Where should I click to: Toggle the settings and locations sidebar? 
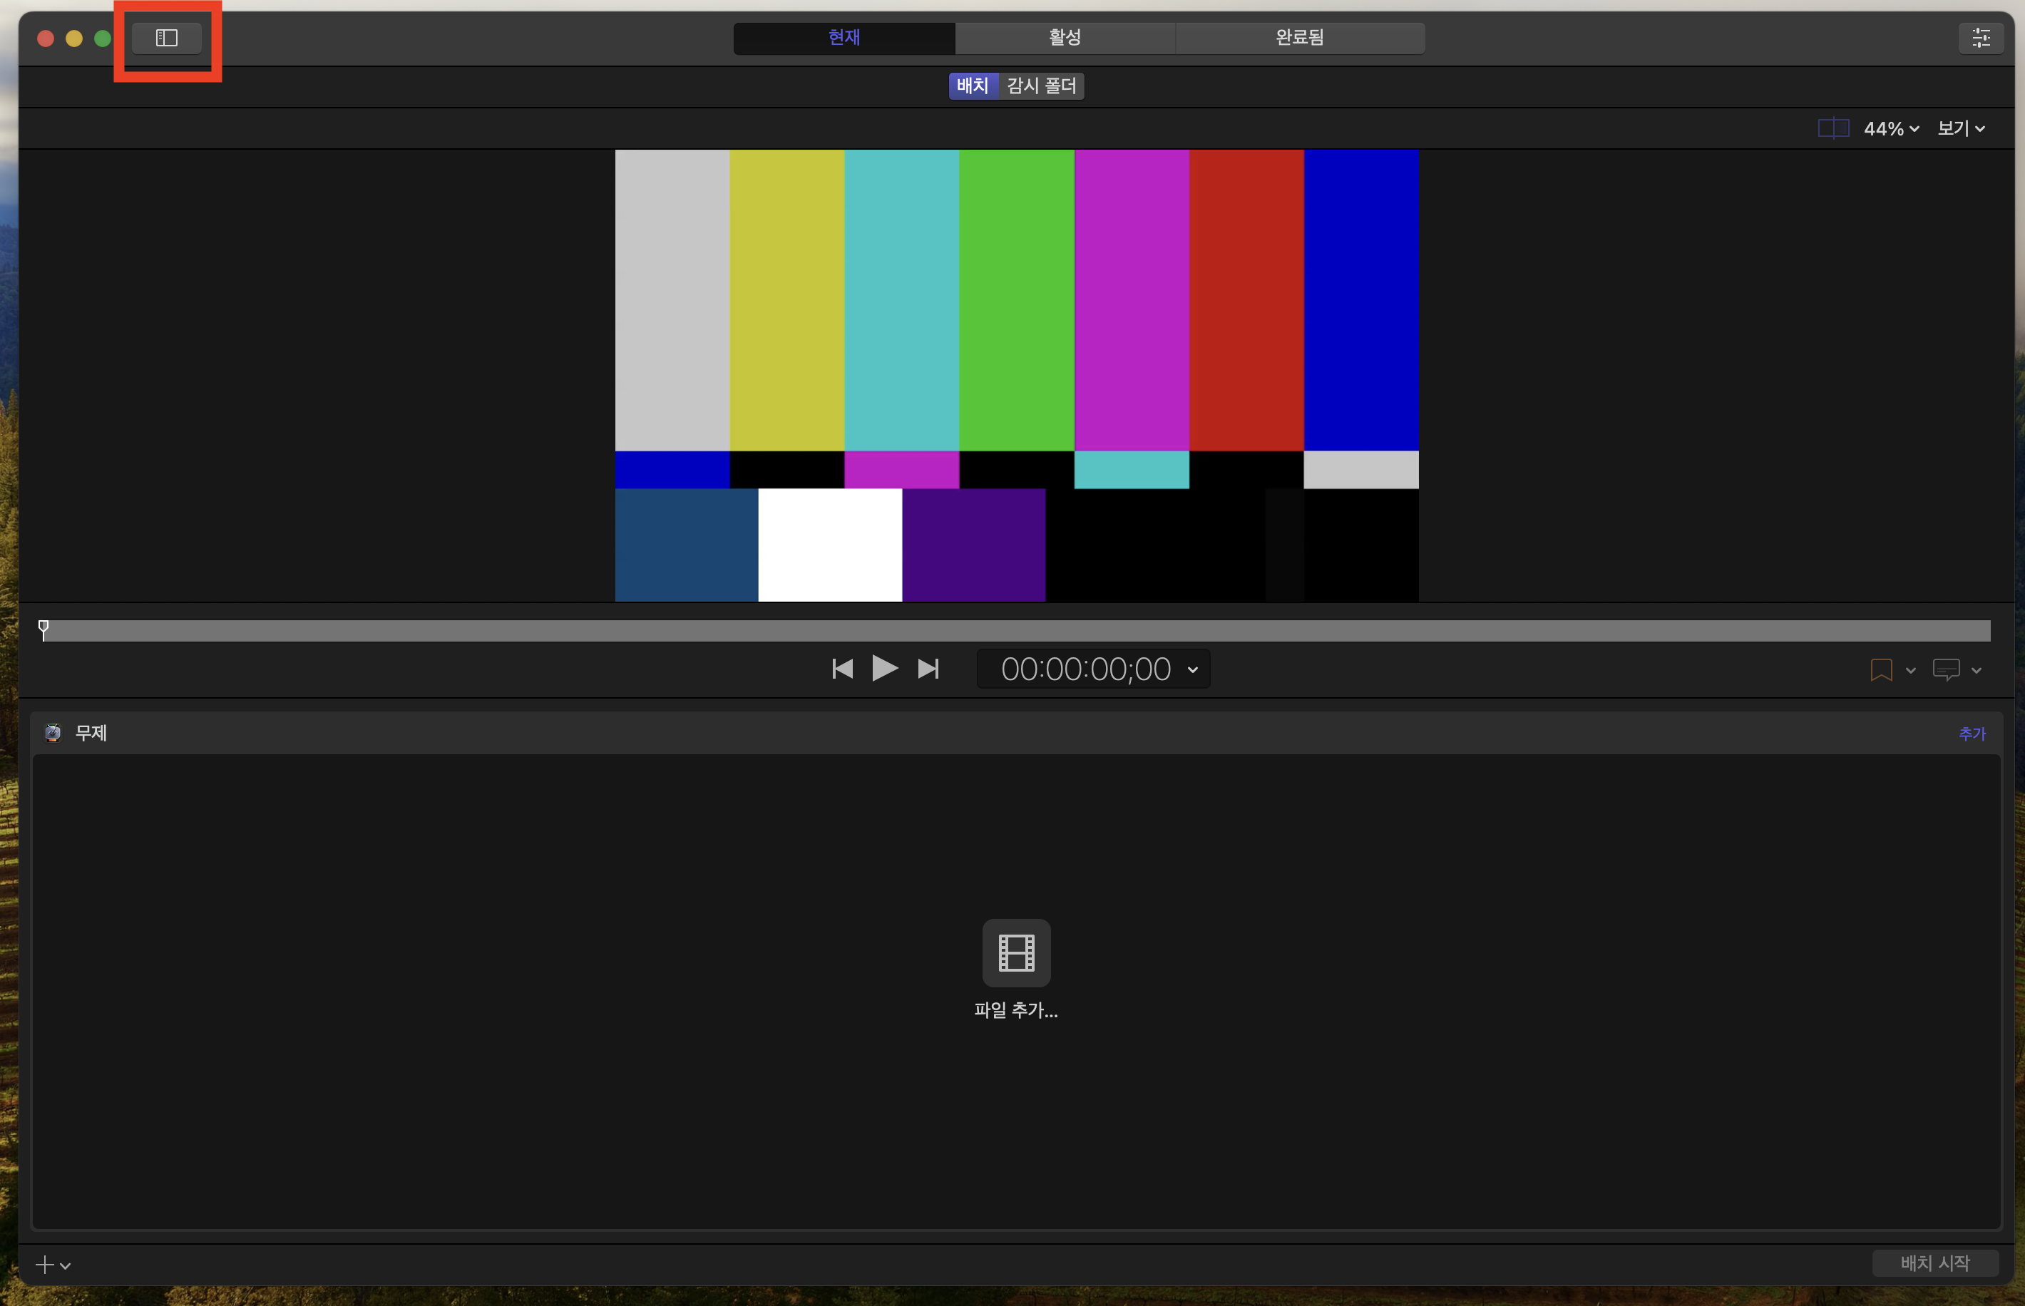(x=166, y=38)
